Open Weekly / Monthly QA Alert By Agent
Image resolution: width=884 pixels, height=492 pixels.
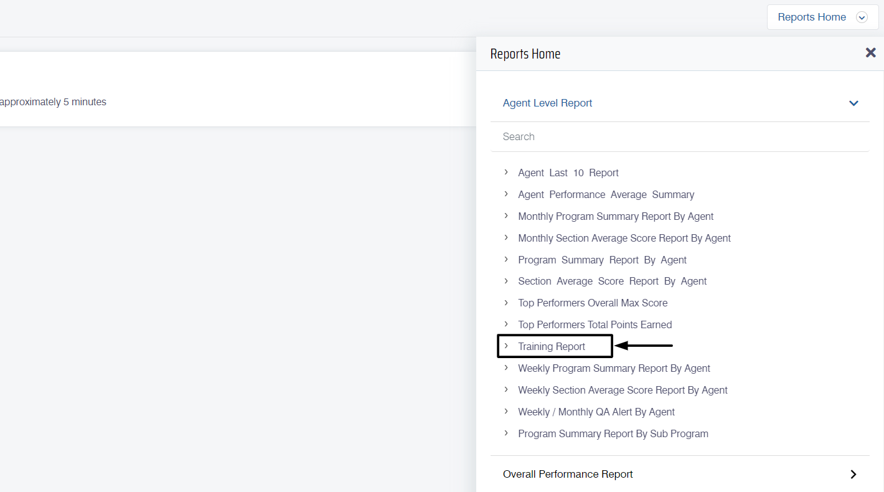pos(596,412)
